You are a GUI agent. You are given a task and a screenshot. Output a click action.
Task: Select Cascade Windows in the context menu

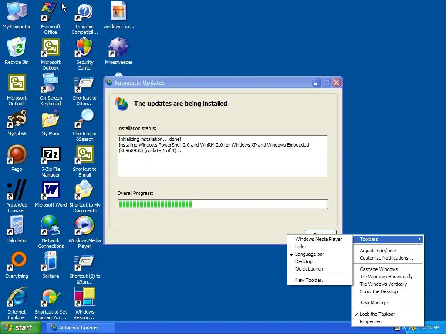click(x=388, y=269)
